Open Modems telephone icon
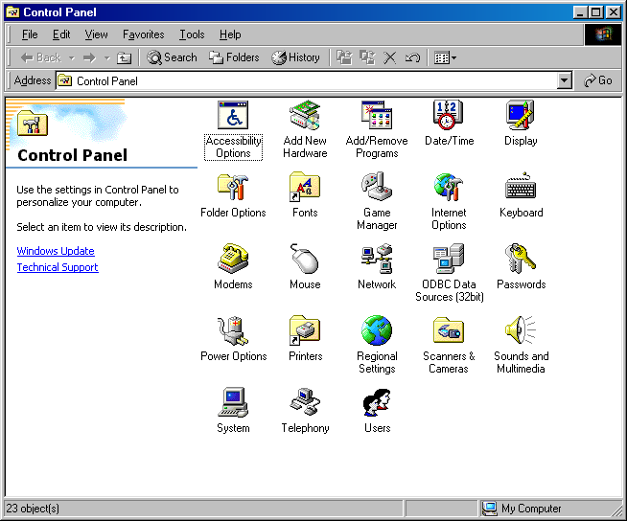The height and width of the screenshot is (521, 627). (233, 259)
